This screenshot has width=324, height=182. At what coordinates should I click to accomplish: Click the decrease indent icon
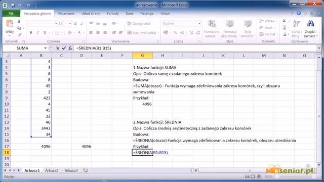[114, 32]
